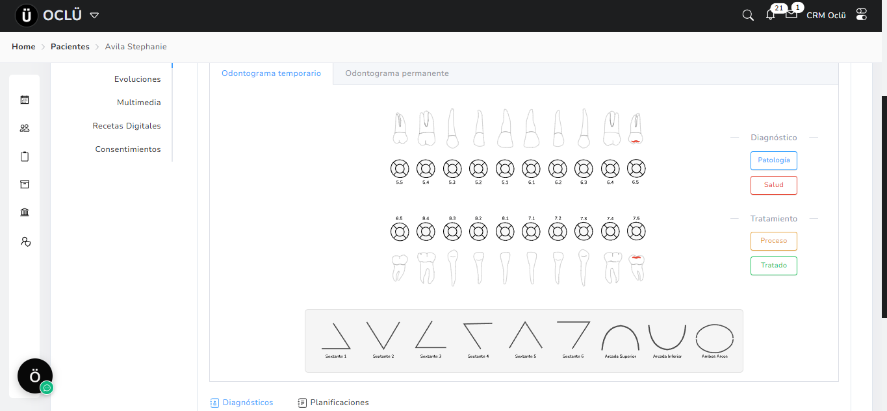Select tooth 8.1 surface circle
Image resolution: width=887 pixels, height=411 pixels.
pyautogui.click(x=505, y=231)
